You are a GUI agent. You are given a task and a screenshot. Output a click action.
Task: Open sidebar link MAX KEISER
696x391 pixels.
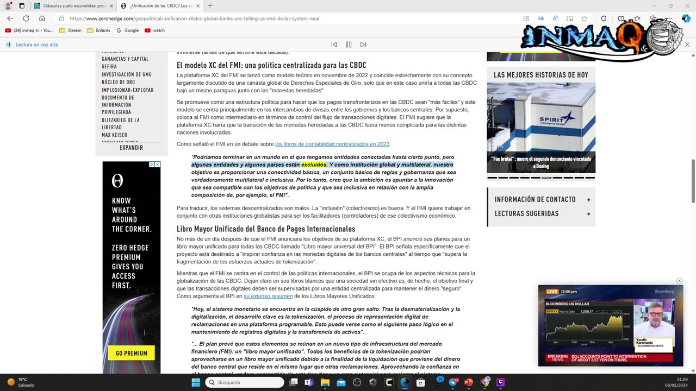pyautogui.click(x=114, y=135)
